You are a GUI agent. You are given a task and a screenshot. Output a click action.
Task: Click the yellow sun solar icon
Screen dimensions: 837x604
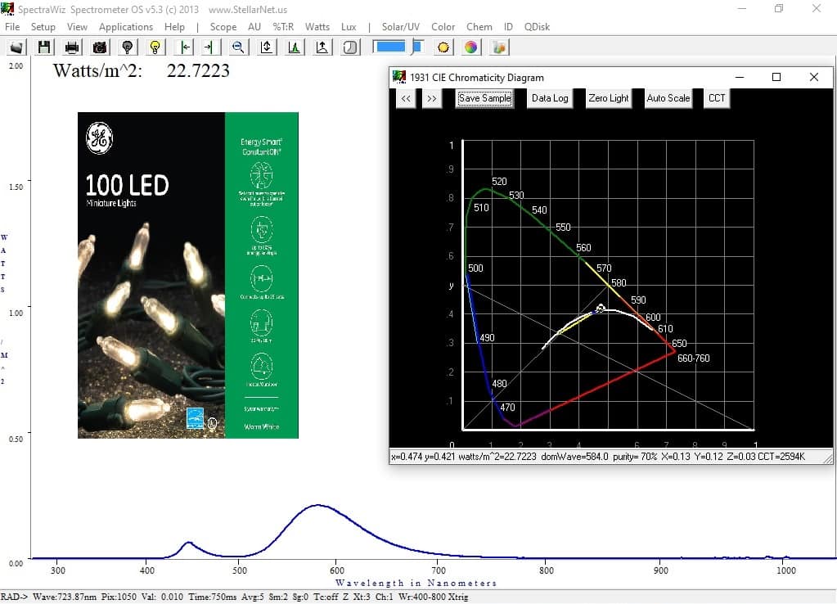(x=443, y=47)
